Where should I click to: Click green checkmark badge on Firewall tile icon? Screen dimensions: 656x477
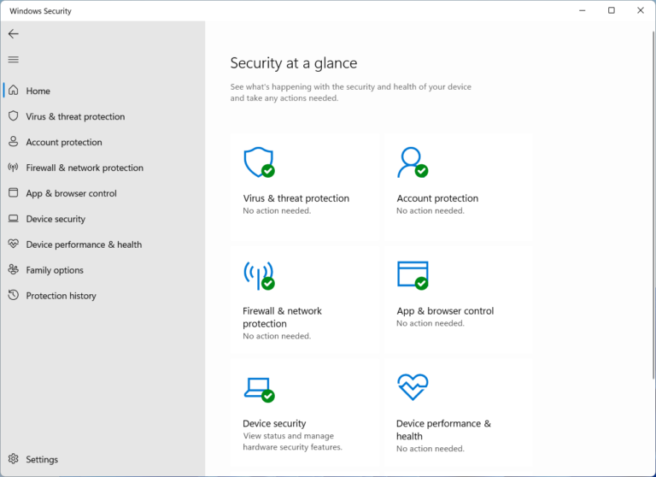(268, 284)
